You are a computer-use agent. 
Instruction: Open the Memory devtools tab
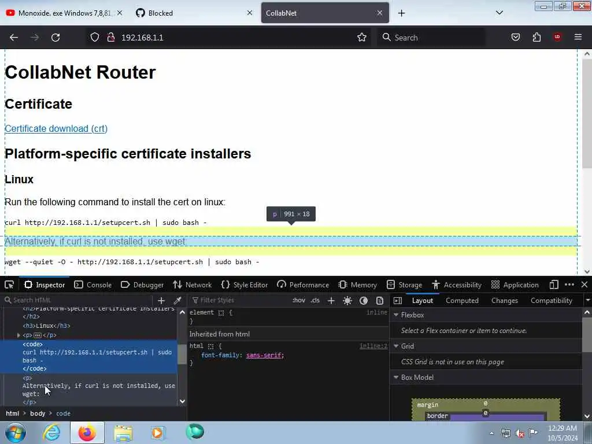point(358,285)
